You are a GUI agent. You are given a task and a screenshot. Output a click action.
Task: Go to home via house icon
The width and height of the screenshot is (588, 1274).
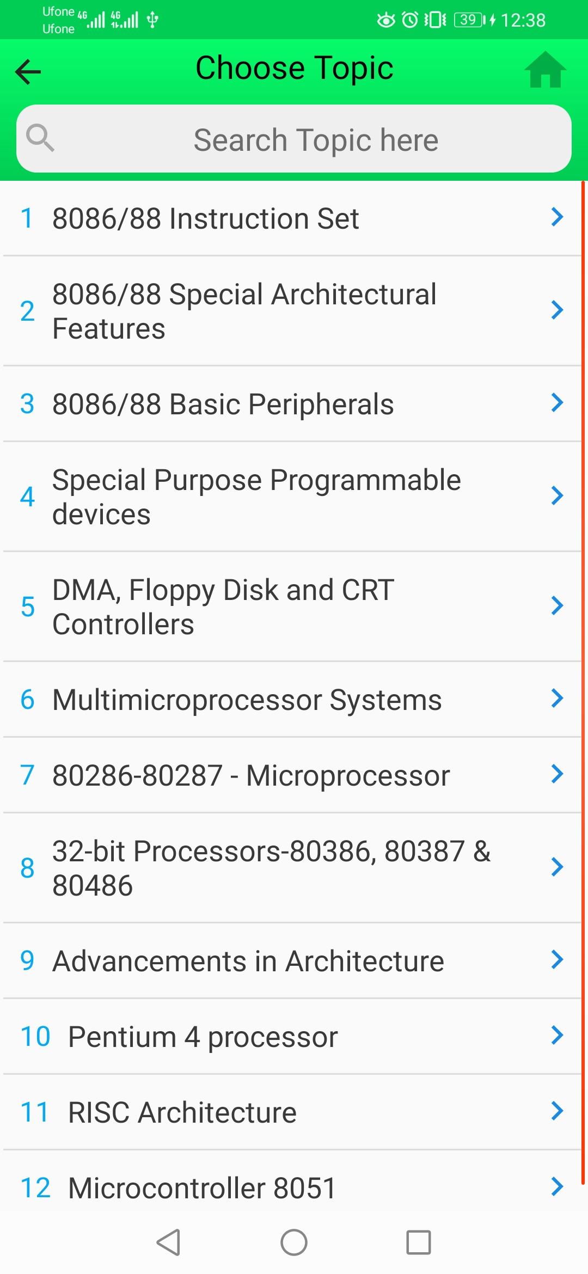[x=545, y=70]
